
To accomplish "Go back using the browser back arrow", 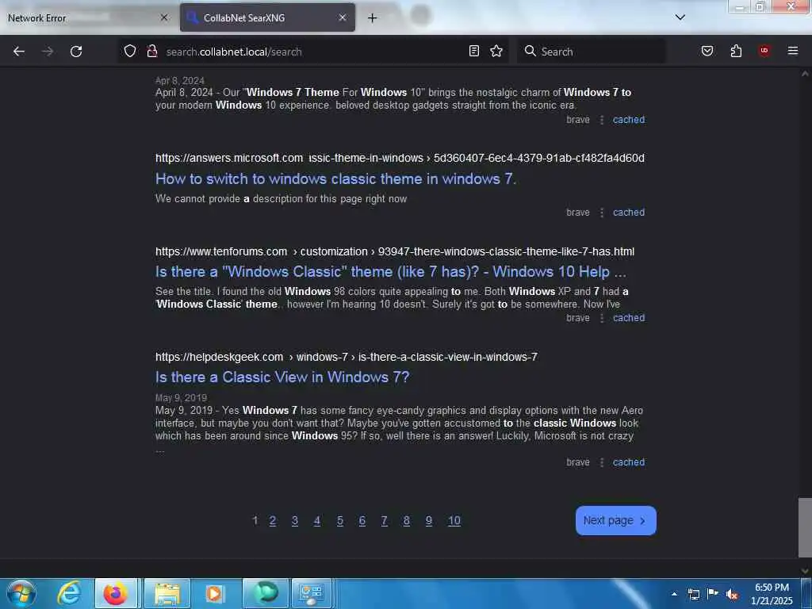I will (19, 52).
